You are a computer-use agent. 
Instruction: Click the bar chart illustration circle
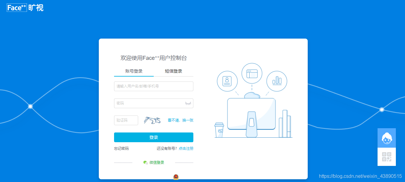tap(277, 81)
